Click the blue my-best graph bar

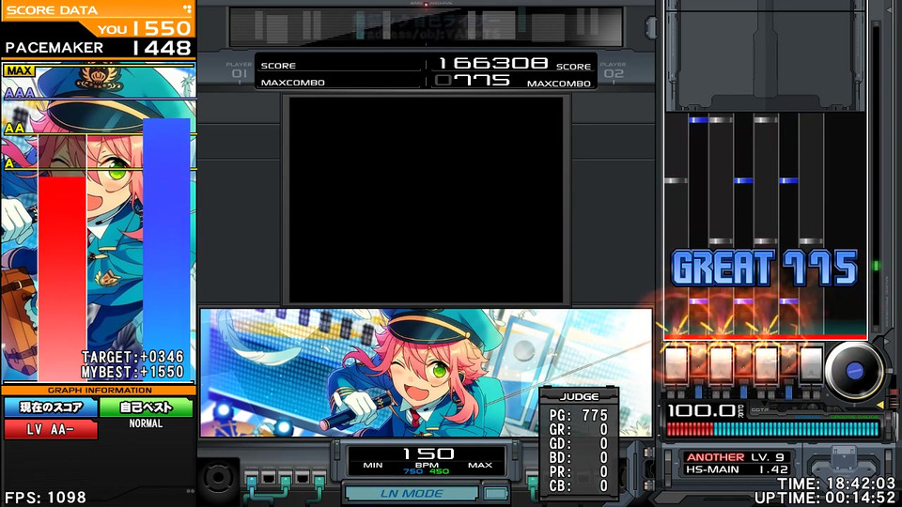(166, 250)
